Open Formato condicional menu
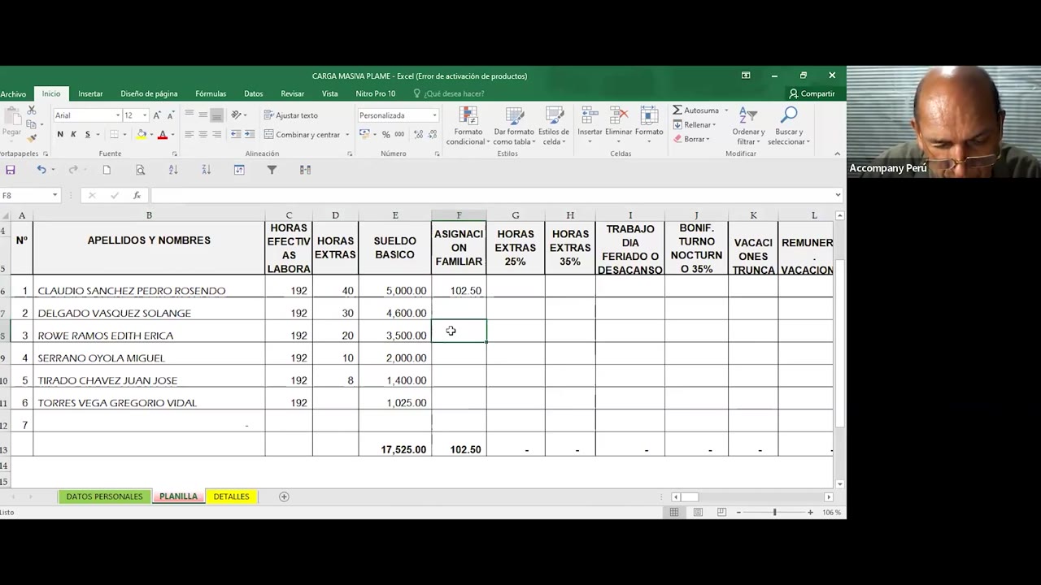The width and height of the screenshot is (1041, 585). pos(468,127)
